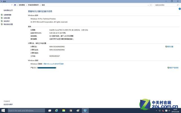The height and width of the screenshot is (113, 181).
Task: Expand the chevron before 控制面板 breadcrumb
Action: pyautogui.click(x=17, y=5)
